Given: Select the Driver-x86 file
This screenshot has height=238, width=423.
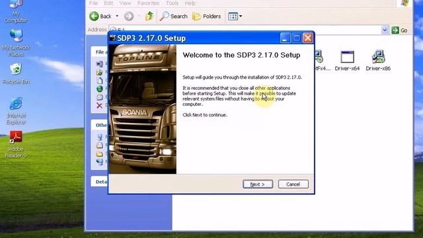Looking at the screenshot, I should [378, 60].
